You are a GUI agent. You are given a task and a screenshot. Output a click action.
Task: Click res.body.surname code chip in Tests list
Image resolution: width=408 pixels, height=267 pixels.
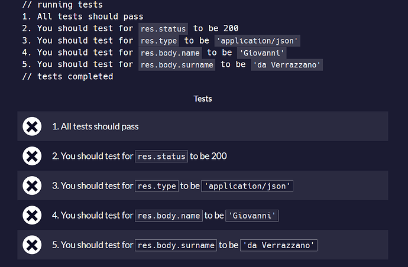176,245
